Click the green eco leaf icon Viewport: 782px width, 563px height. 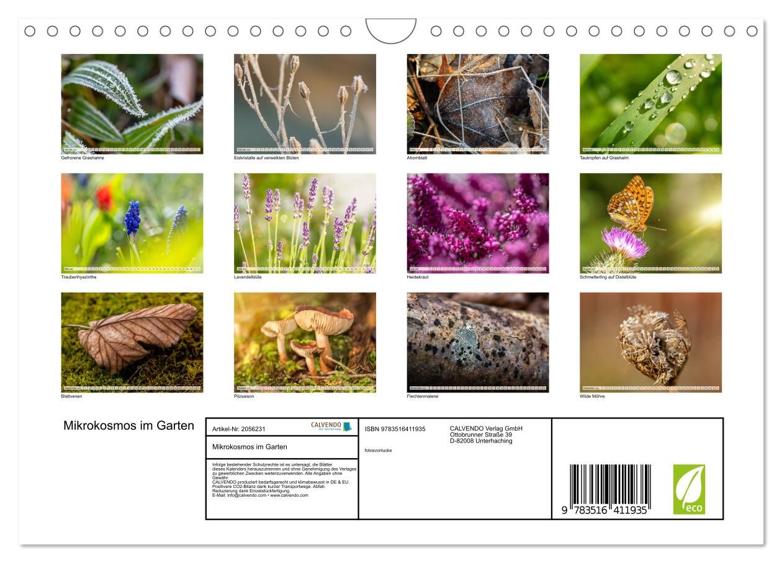pyautogui.click(x=689, y=489)
